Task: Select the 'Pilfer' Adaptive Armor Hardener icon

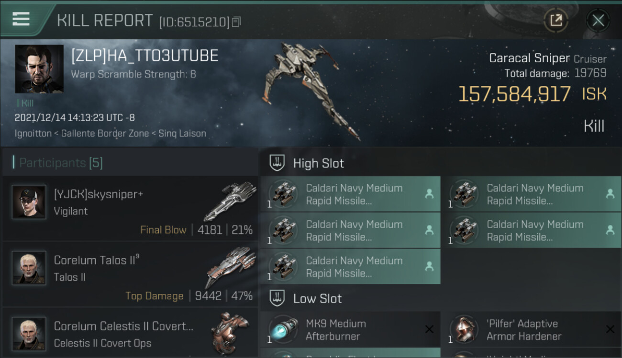Action: (464, 330)
